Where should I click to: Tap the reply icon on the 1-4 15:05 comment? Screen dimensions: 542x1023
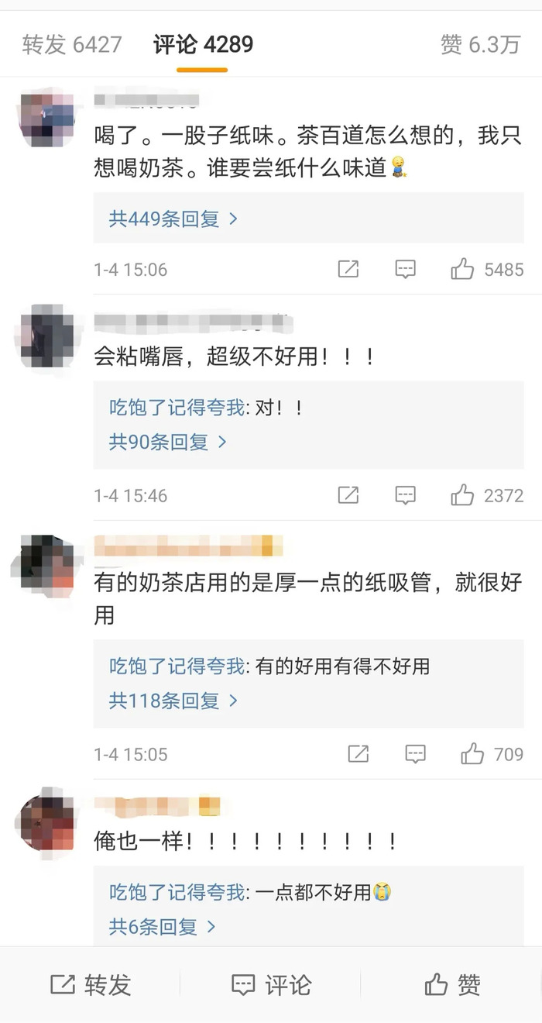416,754
